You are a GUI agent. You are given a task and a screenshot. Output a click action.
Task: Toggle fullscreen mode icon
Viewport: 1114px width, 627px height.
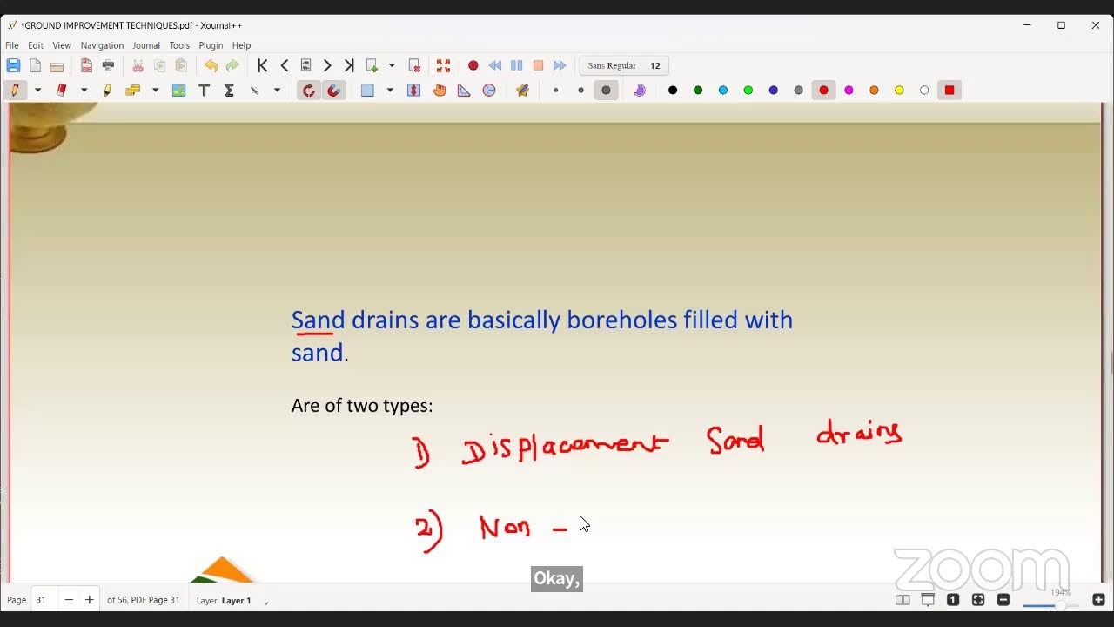pyautogui.click(x=443, y=65)
